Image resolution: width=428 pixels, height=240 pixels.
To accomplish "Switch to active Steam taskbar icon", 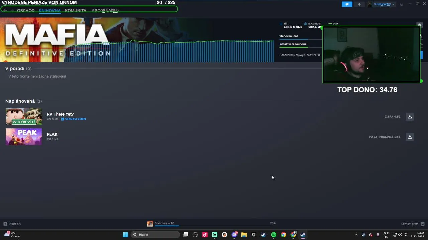I will 303,235.
